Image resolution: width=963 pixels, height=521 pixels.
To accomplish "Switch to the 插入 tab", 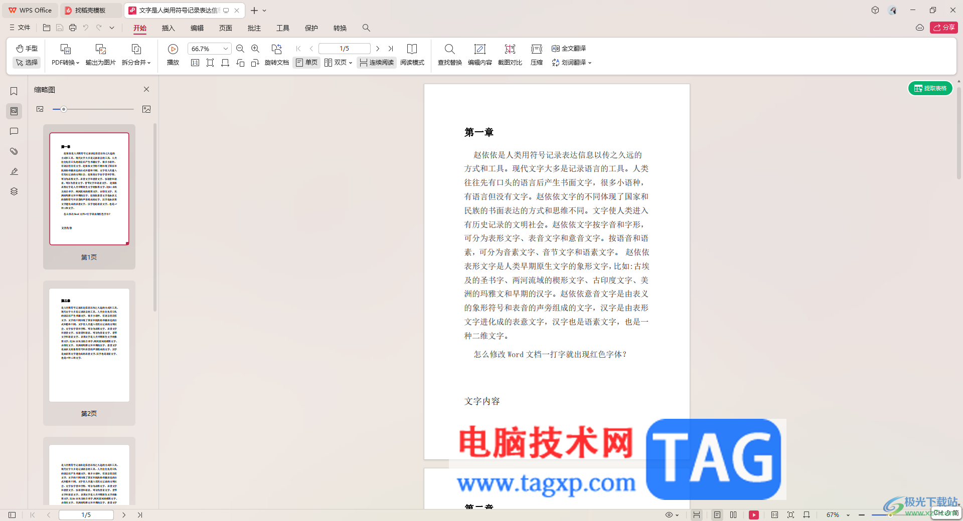I will [x=169, y=28].
